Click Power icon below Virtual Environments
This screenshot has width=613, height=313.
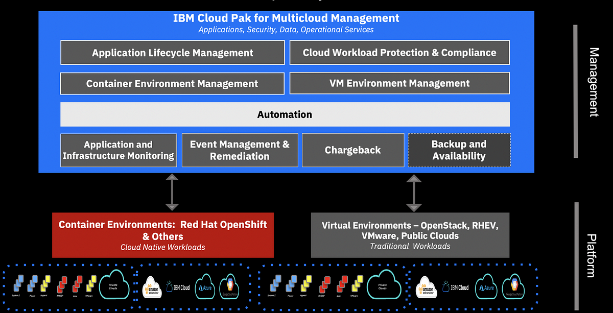tap(291, 283)
